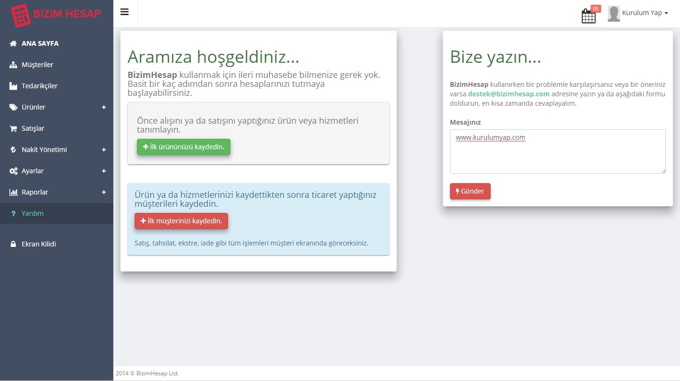
Task: Go to ANA SAYFA menu item
Action: (x=57, y=43)
